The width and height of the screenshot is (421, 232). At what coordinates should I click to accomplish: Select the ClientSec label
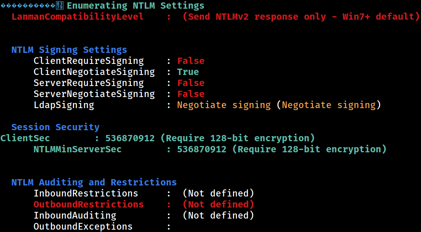(x=25, y=138)
